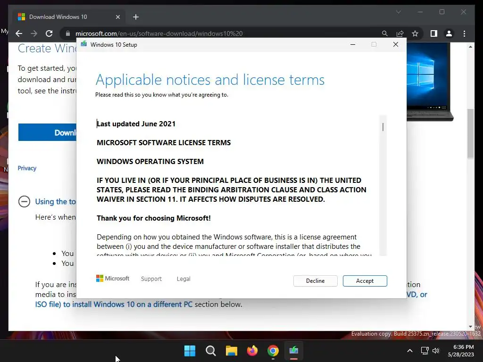Open the Legal link in setup dialog
The image size is (483, 362).
click(x=183, y=279)
